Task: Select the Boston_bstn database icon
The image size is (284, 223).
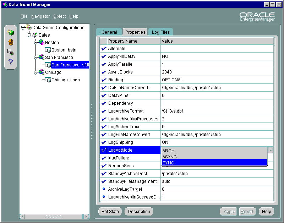Action: pos(49,50)
